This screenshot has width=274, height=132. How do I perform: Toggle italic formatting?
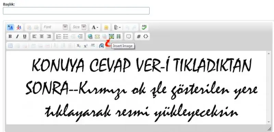click(17, 36)
